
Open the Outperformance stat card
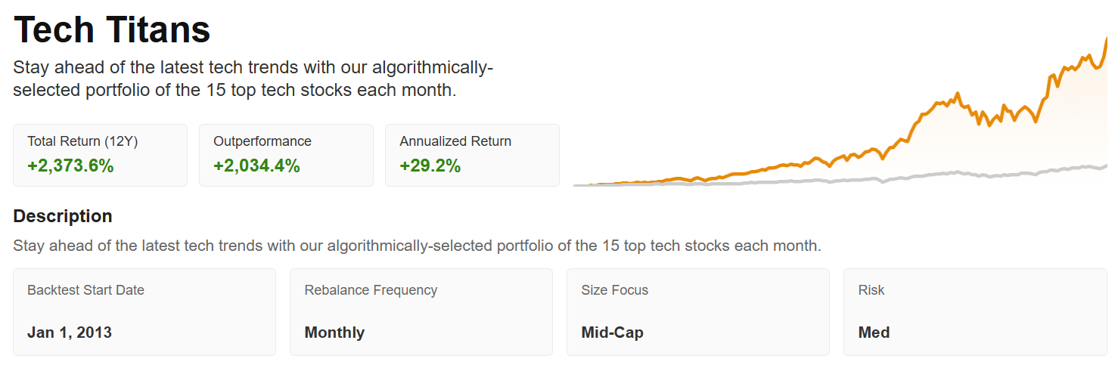(286, 155)
